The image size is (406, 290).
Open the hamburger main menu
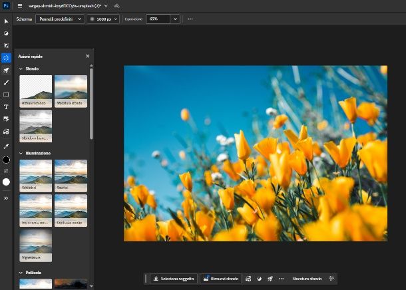(x=20, y=6)
